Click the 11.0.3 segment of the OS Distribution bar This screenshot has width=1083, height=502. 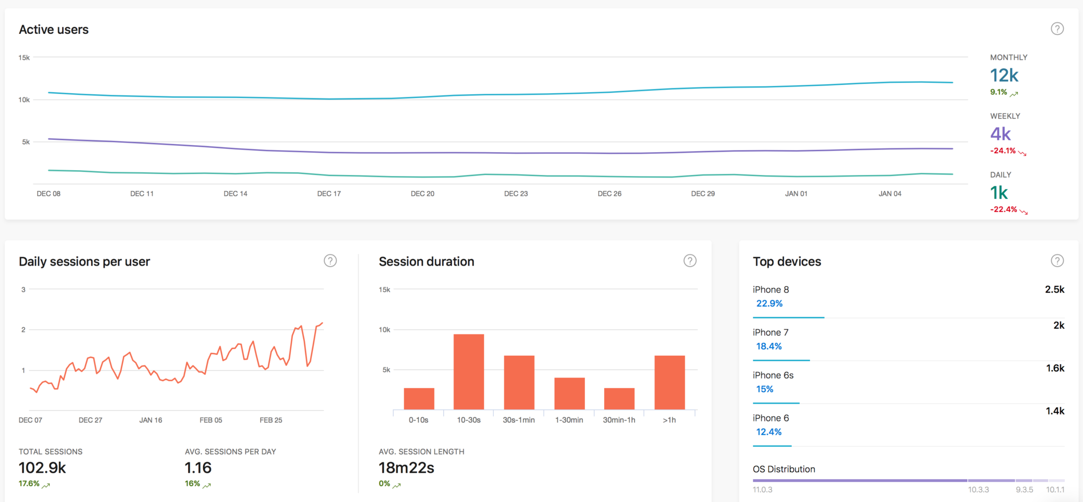pos(859,481)
